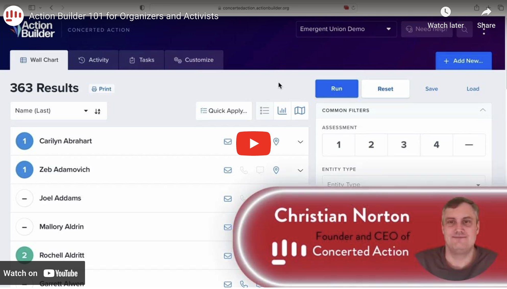This screenshot has width=507, height=289.
Task: Switch to map view of results
Action: click(x=300, y=111)
